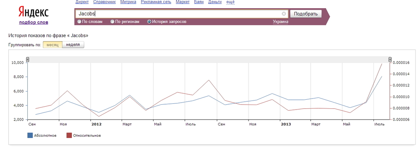
Task: Open the Рекламная сеть link
Action: (x=156, y=2)
